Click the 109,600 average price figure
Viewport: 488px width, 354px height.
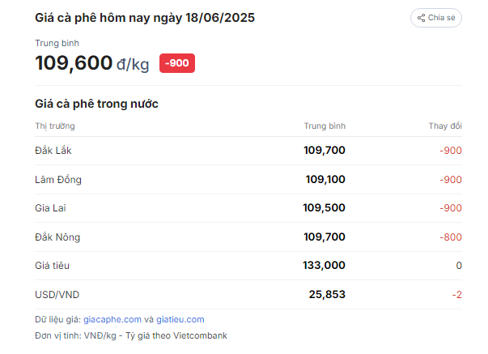74,63
